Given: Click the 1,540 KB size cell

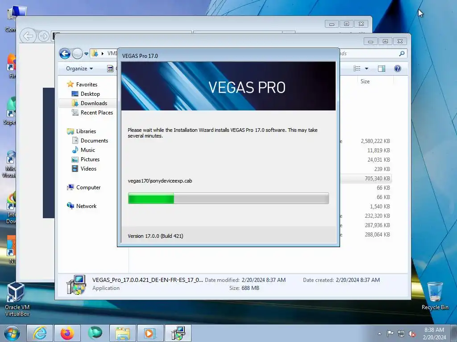Looking at the screenshot, I should pos(380,207).
